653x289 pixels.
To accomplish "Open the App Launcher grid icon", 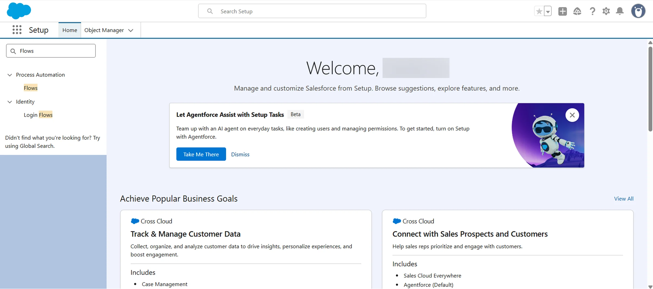I will pos(17,30).
